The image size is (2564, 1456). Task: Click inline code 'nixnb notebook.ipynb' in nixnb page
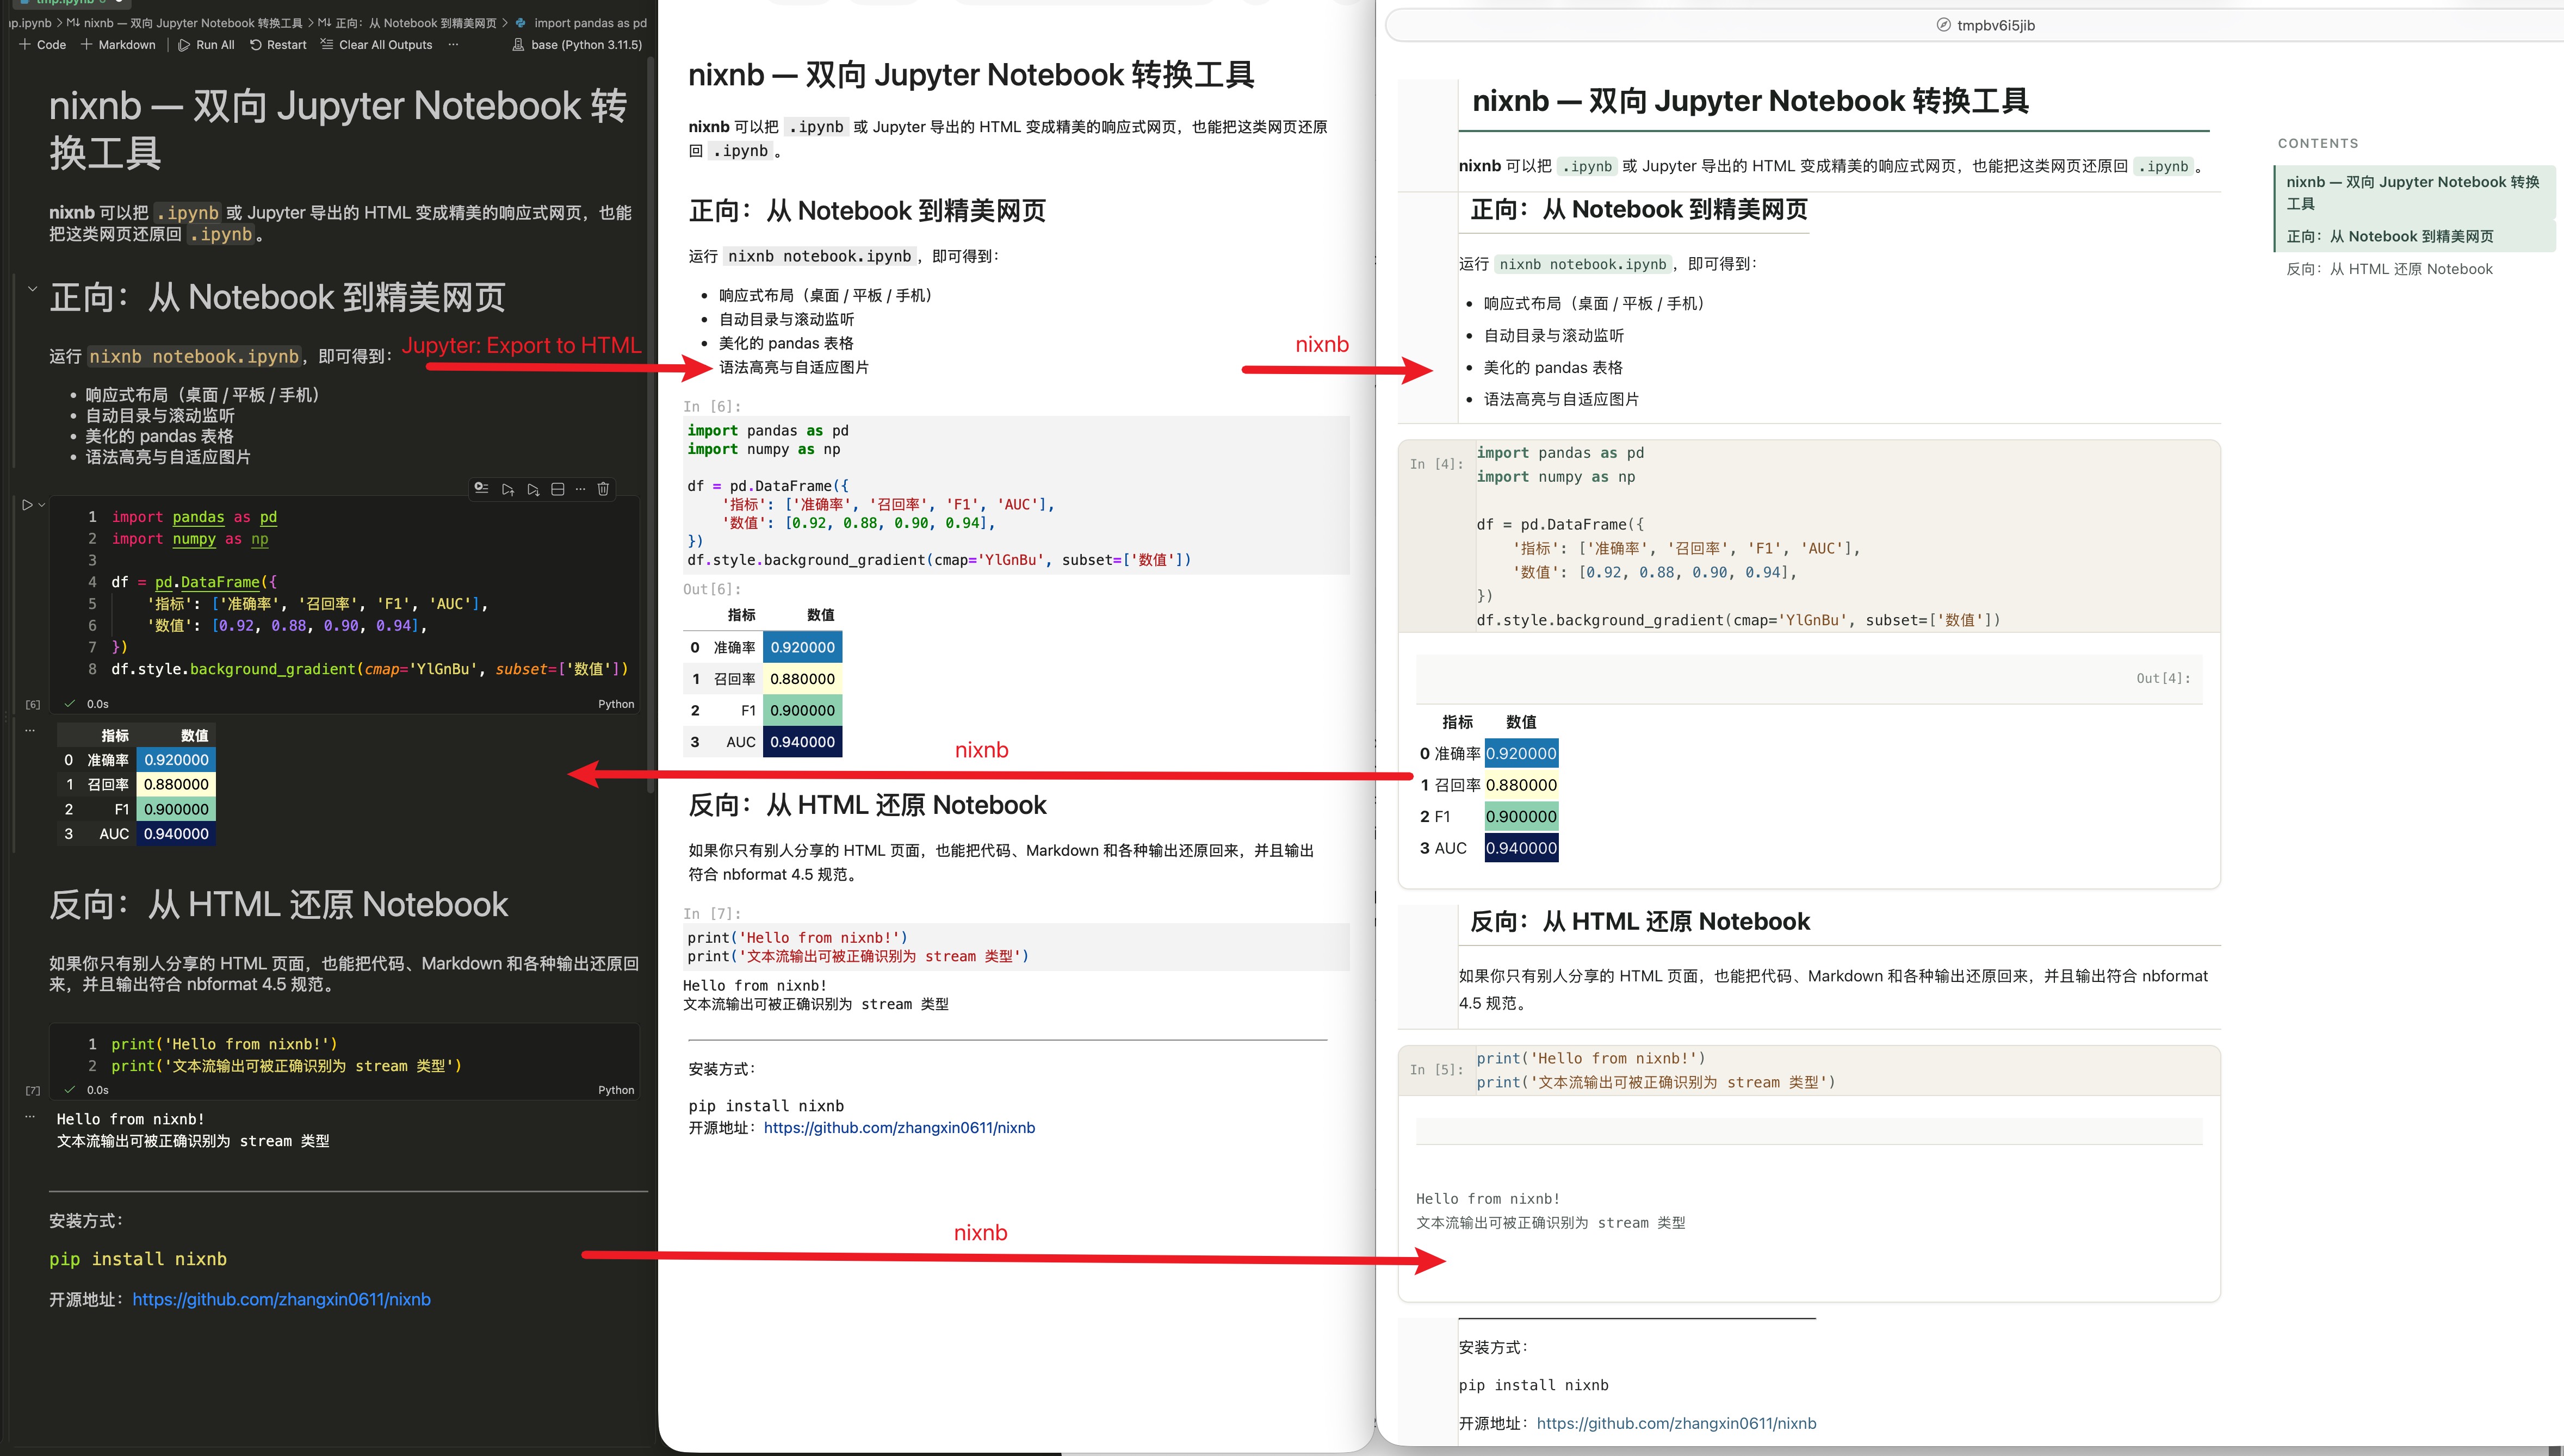point(1583,264)
